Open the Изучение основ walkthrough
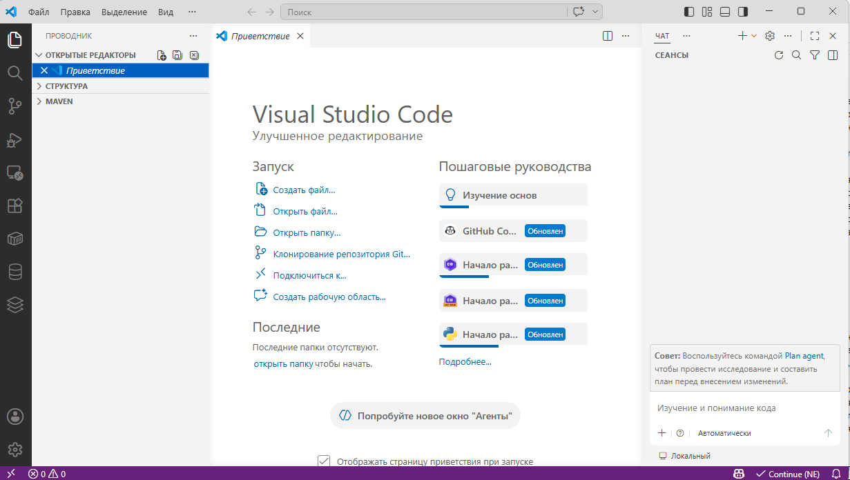The image size is (850, 480). pos(513,195)
